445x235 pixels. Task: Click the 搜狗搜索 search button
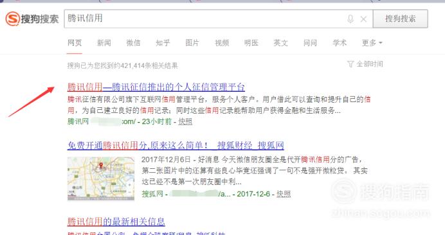(x=400, y=19)
